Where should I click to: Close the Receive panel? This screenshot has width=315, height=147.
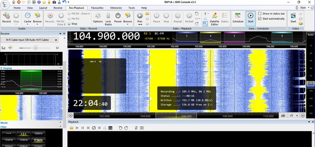(64, 34)
